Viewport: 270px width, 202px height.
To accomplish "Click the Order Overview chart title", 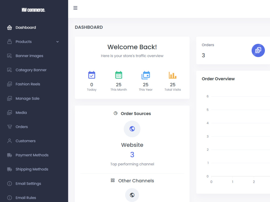I will click(218, 79).
